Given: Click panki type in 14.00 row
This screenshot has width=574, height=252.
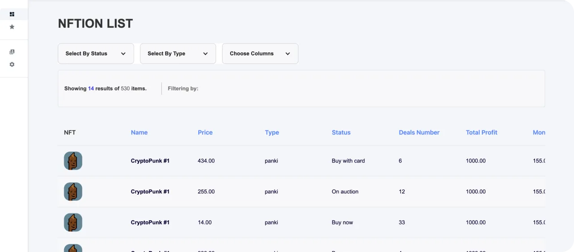Looking at the screenshot, I should (x=271, y=222).
